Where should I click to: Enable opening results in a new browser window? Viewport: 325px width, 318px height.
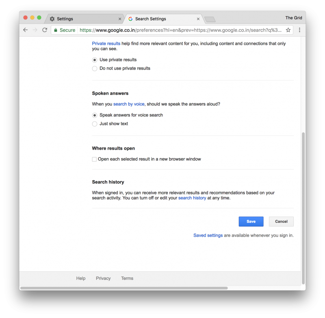pos(94,159)
